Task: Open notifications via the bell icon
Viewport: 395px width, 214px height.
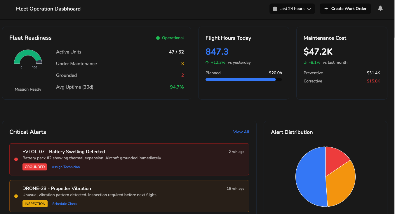Action: [x=380, y=8]
